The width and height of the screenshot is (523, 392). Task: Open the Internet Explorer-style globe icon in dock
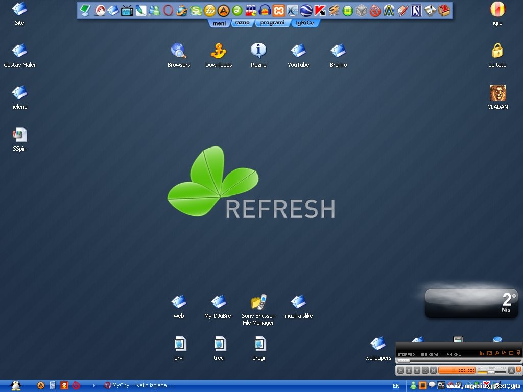click(x=182, y=10)
